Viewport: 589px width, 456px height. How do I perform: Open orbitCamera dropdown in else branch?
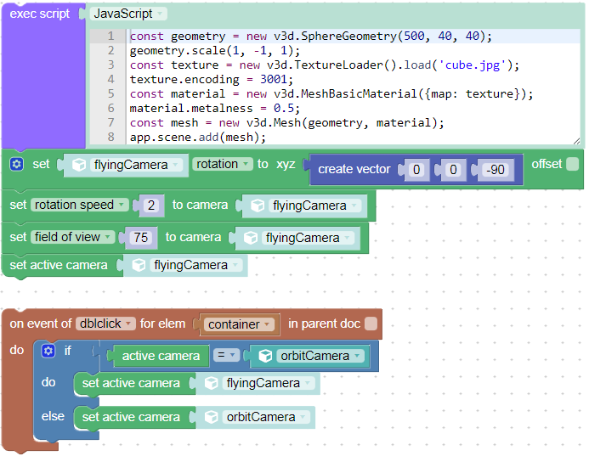(x=266, y=417)
